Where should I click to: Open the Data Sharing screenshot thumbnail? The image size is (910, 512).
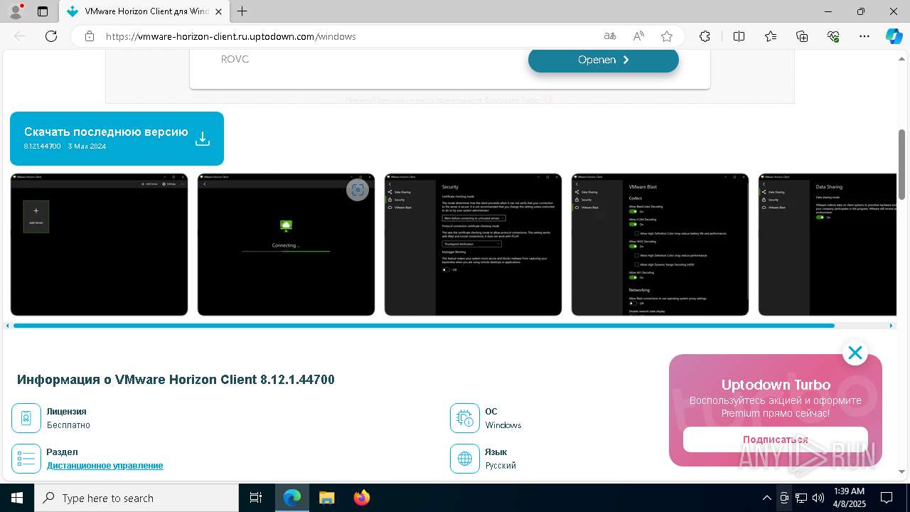pos(828,245)
